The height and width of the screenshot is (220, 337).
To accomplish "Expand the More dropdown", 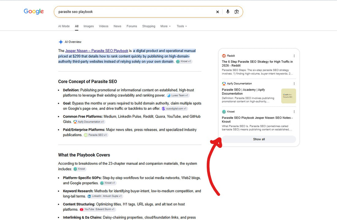I will pos(165,26).
